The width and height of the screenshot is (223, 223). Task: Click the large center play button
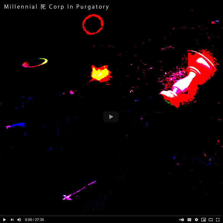point(111,117)
